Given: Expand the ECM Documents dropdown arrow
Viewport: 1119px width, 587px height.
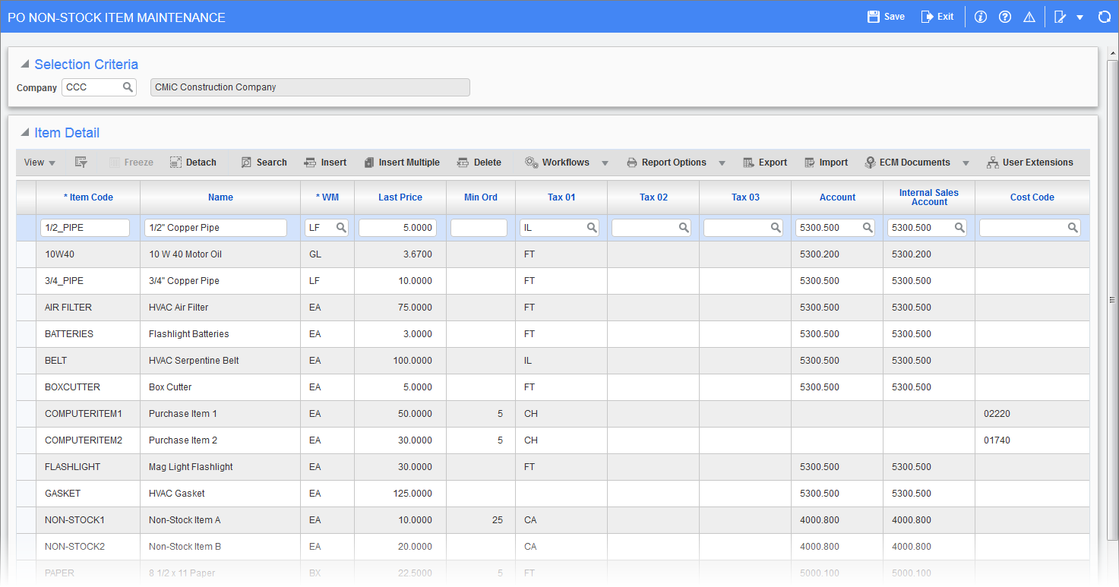Looking at the screenshot, I should 966,163.
